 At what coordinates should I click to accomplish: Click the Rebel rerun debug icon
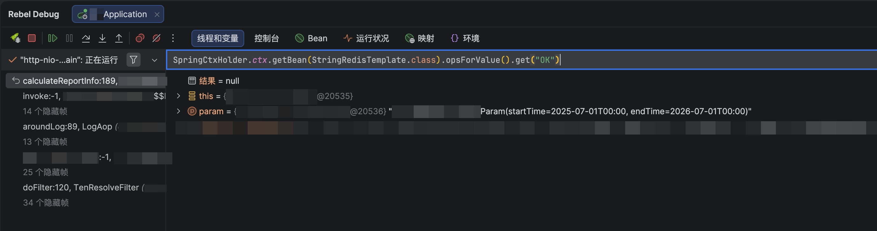15,38
